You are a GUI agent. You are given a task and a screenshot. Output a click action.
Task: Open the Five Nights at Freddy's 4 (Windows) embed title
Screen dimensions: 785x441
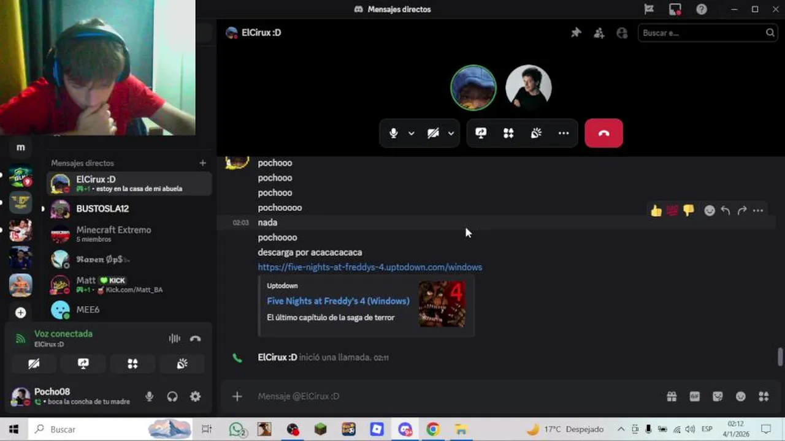tap(338, 301)
